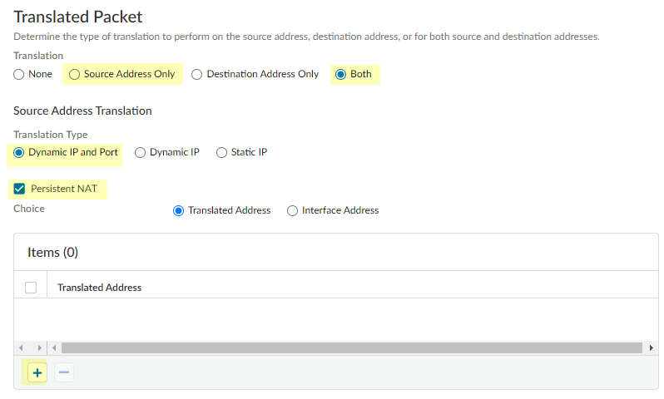Select the Translated Address choice
Image resolution: width=664 pixels, height=399 pixels.
click(x=178, y=210)
